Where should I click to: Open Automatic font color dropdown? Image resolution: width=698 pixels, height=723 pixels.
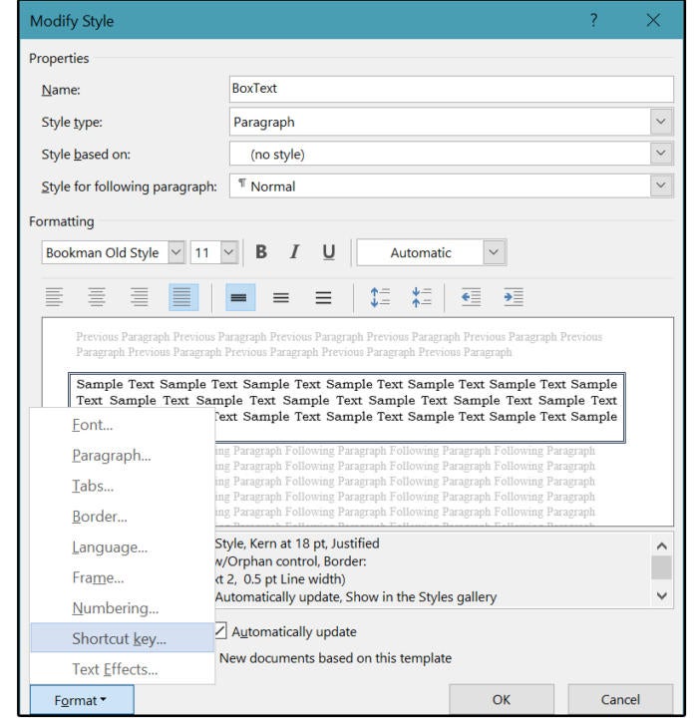494,252
